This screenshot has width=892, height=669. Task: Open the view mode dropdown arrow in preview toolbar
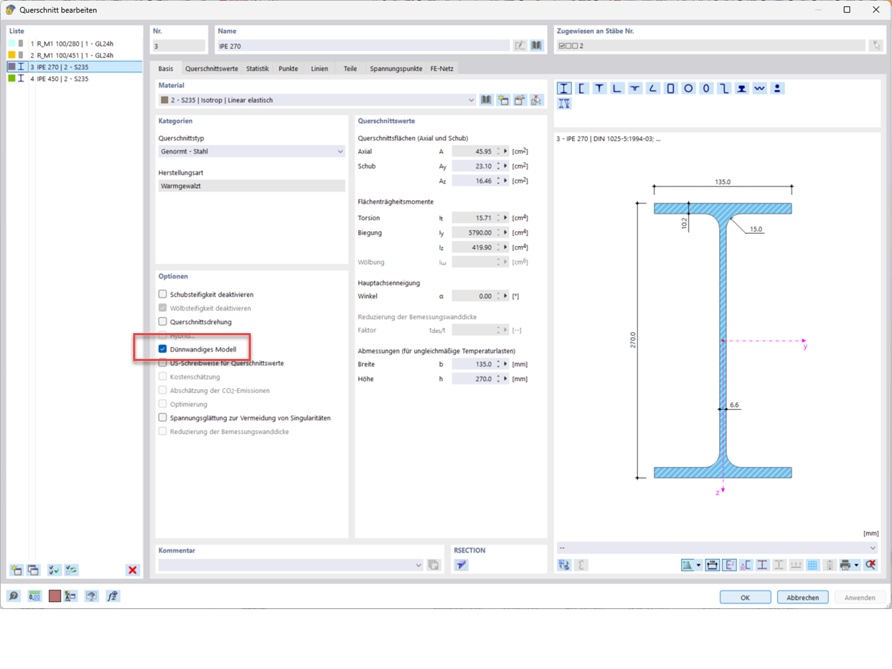pos(698,565)
